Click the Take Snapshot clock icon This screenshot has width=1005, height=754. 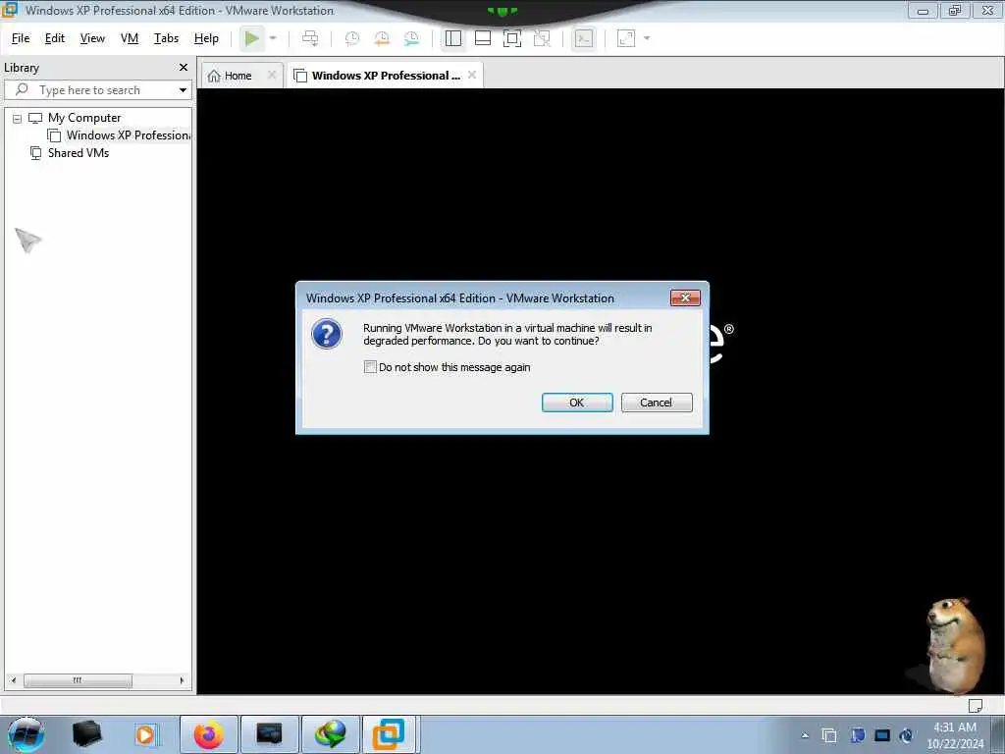pyautogui.click(x=352, y=38)
